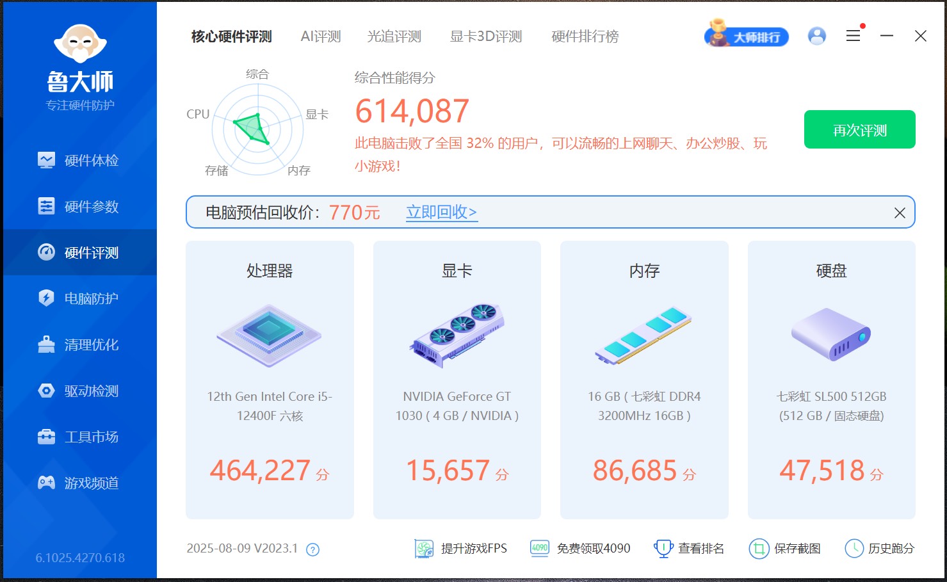Open 硬件体检 in the sidebar
The width and height of the screenshot is (947, 582).
[x=80, y=160]
